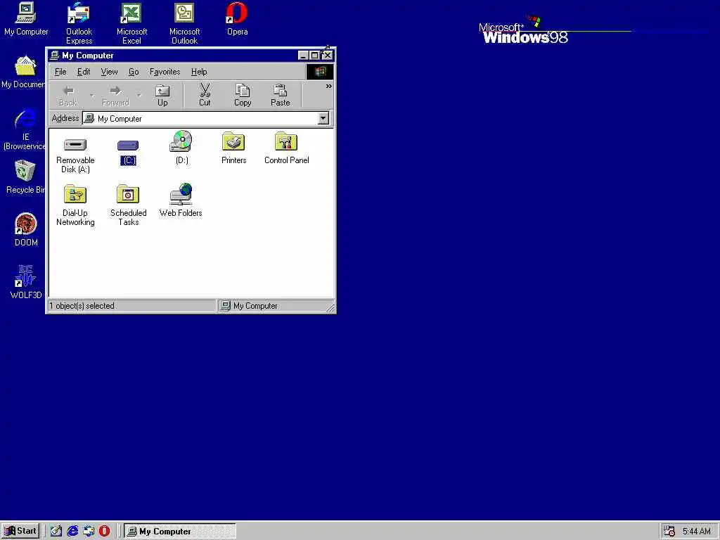Open the File menu
Screen dimensions: 720x540
(60, 72)
